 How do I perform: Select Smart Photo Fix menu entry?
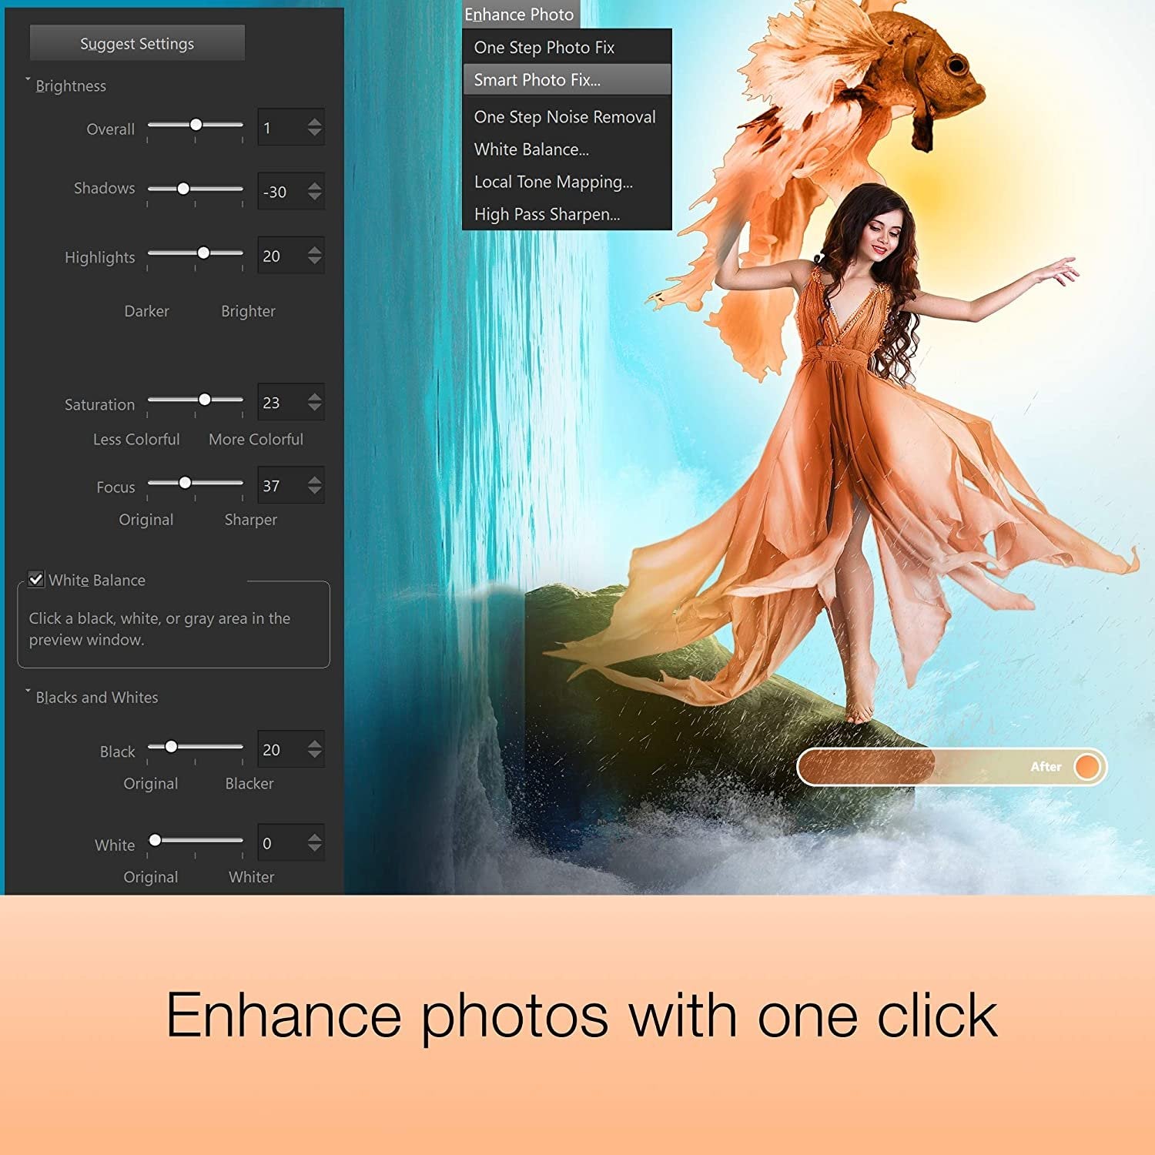point(537,80)
